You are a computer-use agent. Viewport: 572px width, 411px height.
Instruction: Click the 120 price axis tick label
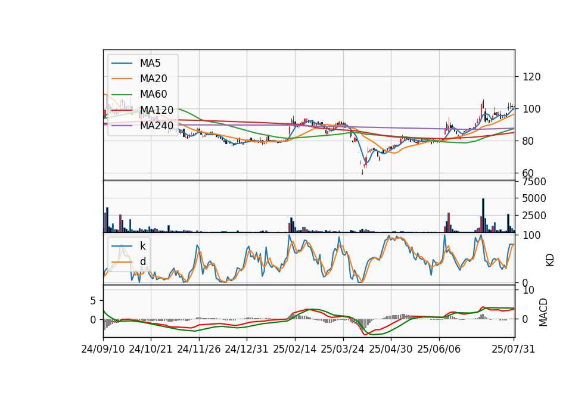[532, 77]
